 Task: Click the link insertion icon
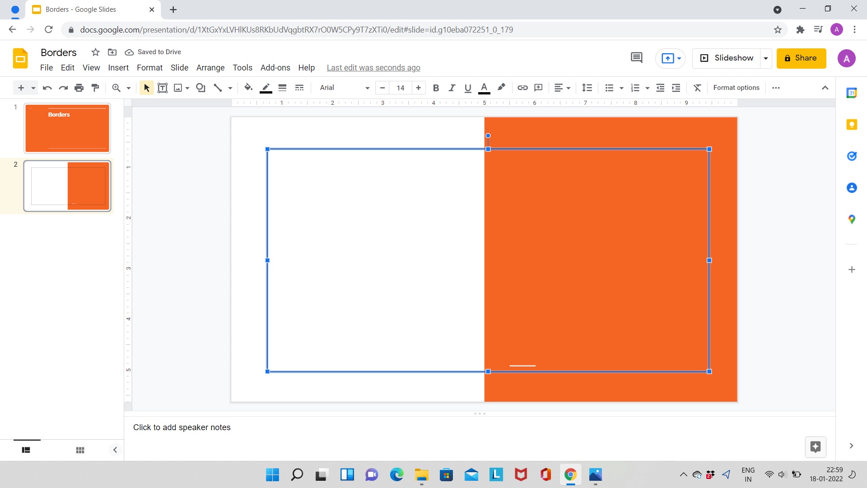click(522, 88)
